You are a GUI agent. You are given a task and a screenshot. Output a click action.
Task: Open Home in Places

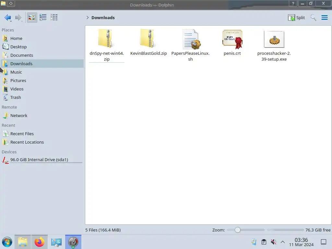pyautogui.click(x=42, y=38)
